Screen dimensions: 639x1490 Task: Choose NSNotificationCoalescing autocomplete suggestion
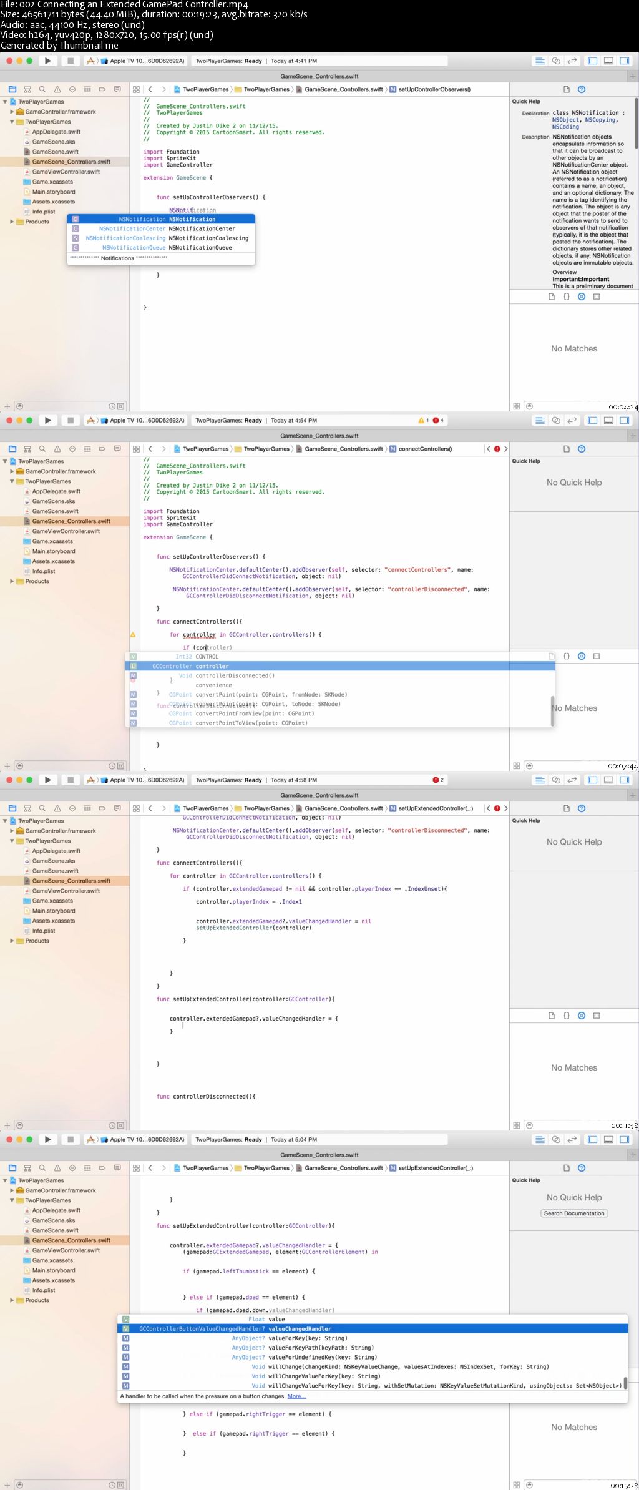161,238
